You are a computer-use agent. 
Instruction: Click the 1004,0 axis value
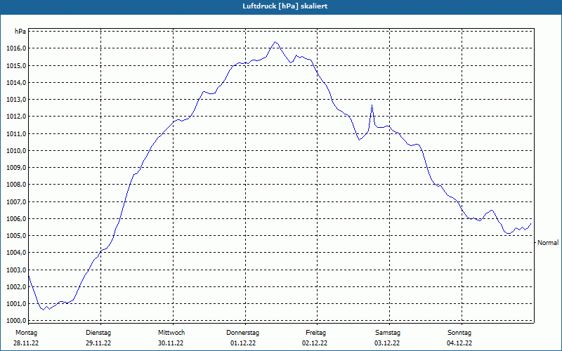coord(16,253)
